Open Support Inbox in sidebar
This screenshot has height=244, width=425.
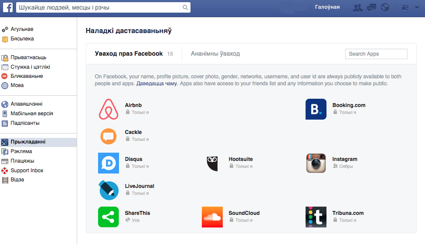(27, 170)
